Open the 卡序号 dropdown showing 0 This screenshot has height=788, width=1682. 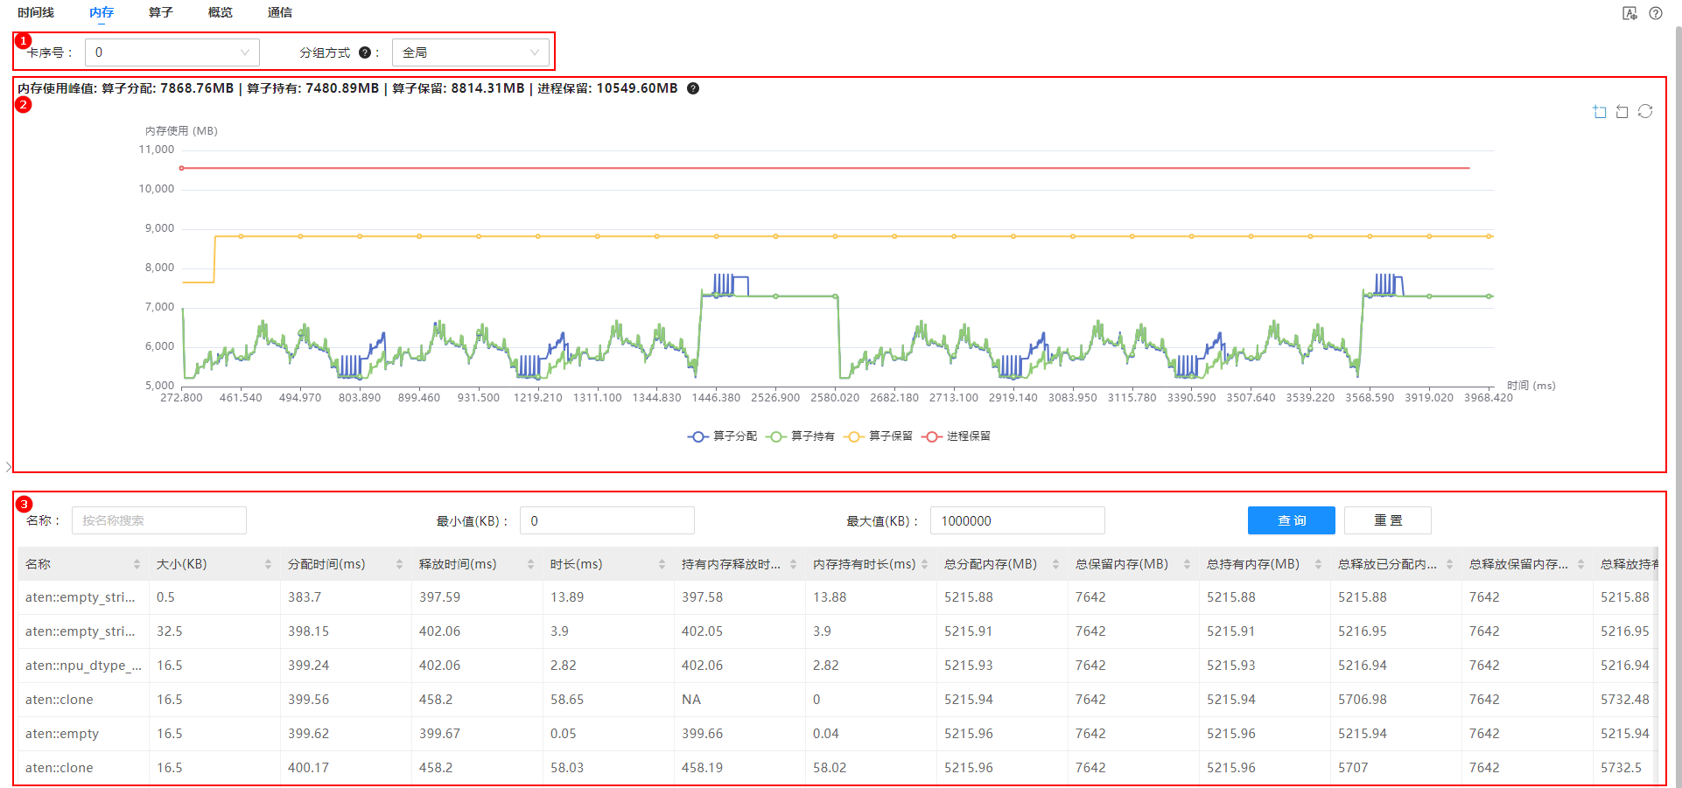(172, 52)
